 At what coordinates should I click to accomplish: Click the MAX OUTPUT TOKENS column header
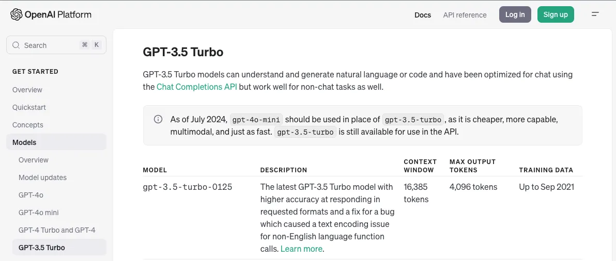(x=473, y=166)
